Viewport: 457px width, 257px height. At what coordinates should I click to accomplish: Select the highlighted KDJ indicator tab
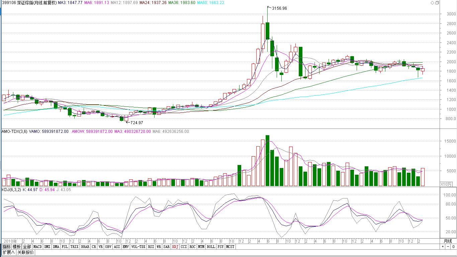click(x=175, y=247)
